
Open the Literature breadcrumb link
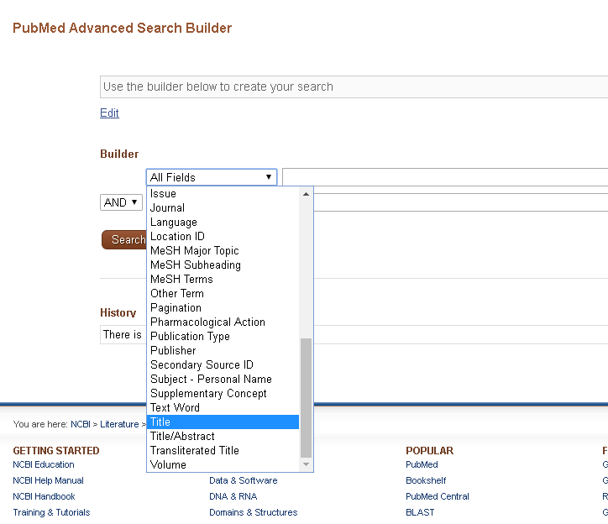click(119, 424)
